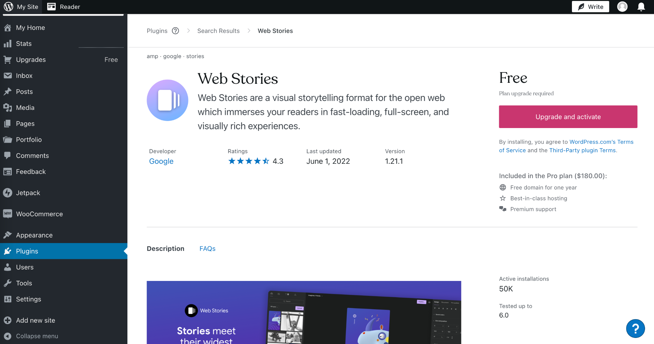Viewport: 654px width, 344px height.
Task: Click the Write button
Action: coord(590,7)
